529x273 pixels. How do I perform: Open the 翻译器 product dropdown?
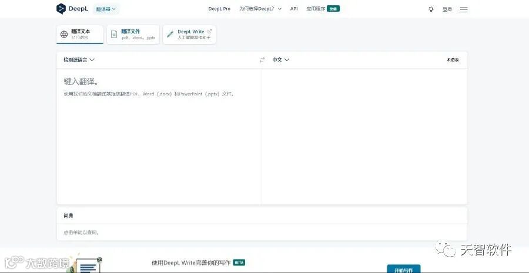pos(106,9)
